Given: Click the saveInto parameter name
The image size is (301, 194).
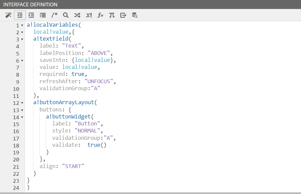Looking at the screenshot, I should 52,60.
